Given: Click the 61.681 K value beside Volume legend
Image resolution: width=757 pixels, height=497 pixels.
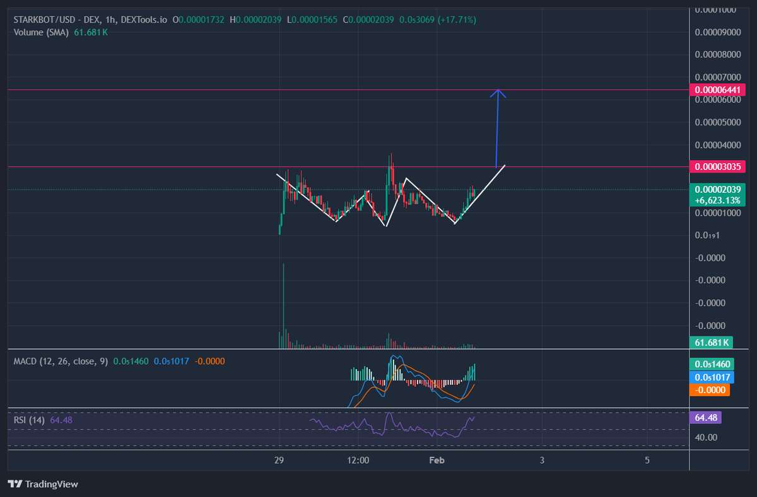Looking at the screenshot, I should [x=91, y=32].
